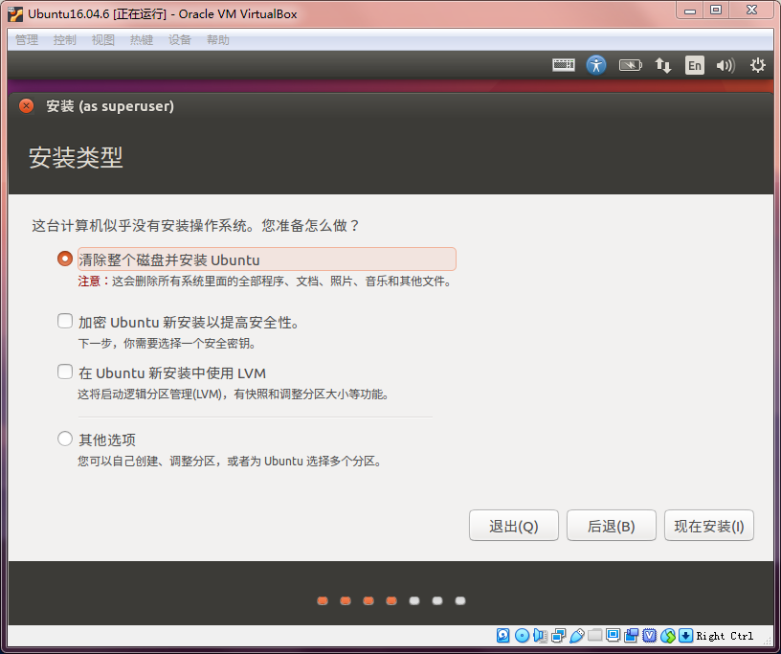
Task: Select the erase disk and install Ubuntu radio
Action: click(x=65, y=259)
